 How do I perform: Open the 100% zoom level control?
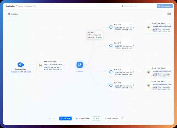point(169,14)
